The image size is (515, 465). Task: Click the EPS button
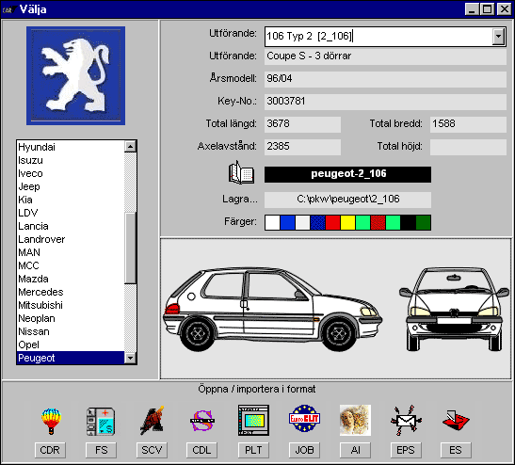click(x=406, y=450)
